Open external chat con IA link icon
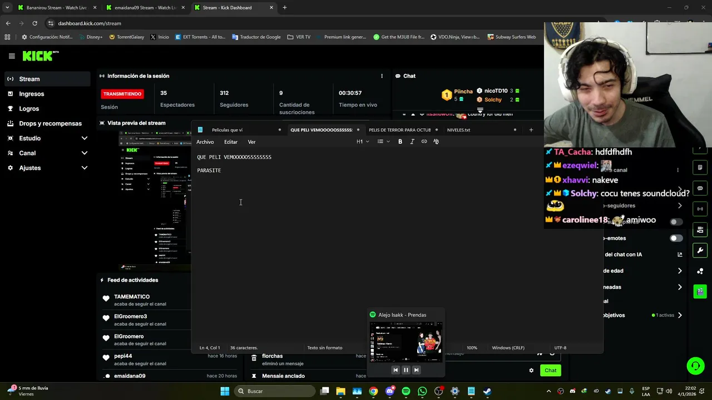712x400 pixels. coord(680,254)
